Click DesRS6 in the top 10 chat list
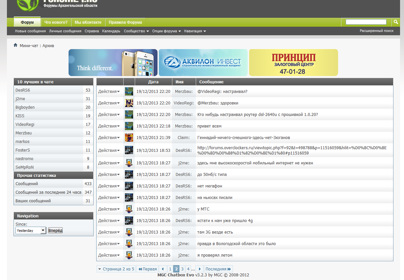404x280 pixels. click(23, 90)
